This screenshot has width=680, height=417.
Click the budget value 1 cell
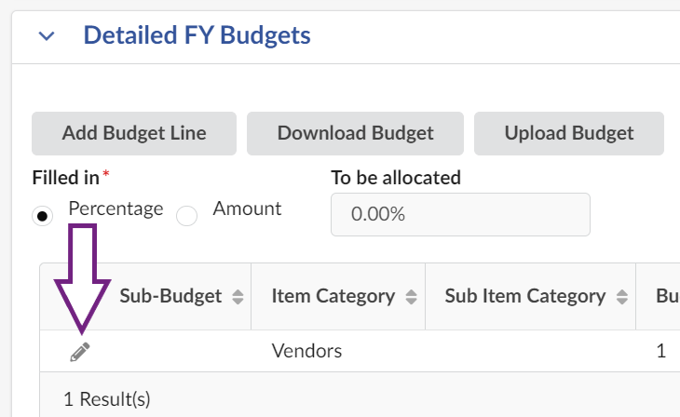tap(660, 351)
